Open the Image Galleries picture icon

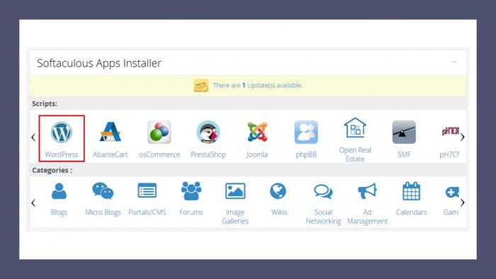coord(235,191)
